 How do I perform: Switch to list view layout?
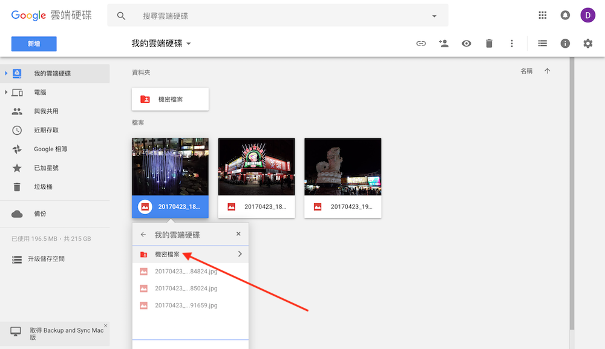[543, 44]
